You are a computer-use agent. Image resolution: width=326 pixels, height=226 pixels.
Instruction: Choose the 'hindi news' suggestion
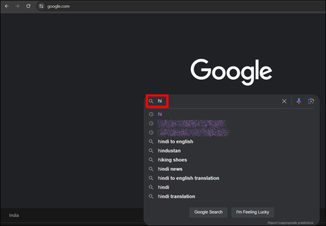coord(170,169)
